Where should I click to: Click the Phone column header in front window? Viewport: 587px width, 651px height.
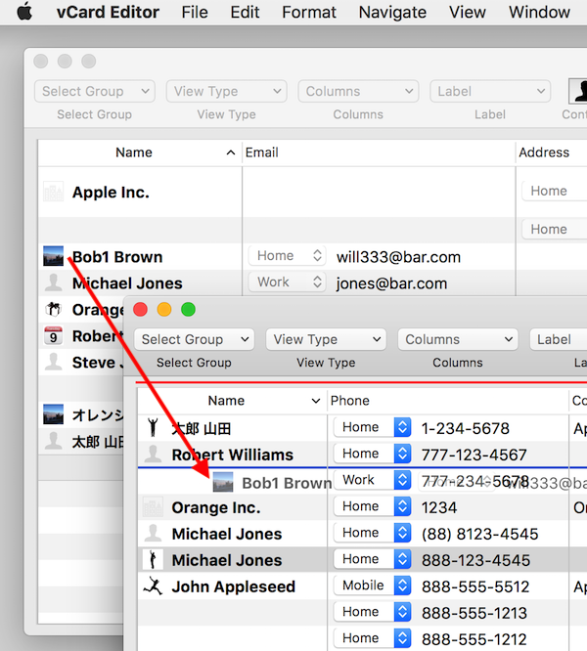click(x=448, y=401)
